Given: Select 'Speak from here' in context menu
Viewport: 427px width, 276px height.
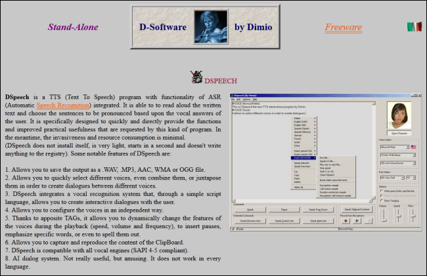Looking at the screenshot, I should [x=304, y=167].
